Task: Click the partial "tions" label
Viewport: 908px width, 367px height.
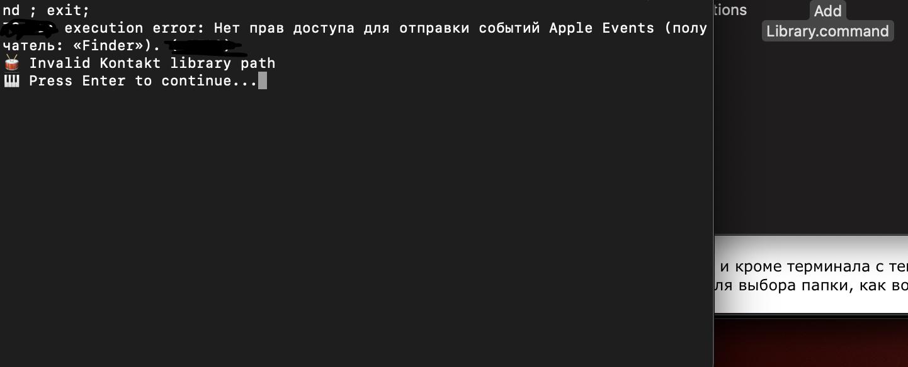Action: (731, 10)
